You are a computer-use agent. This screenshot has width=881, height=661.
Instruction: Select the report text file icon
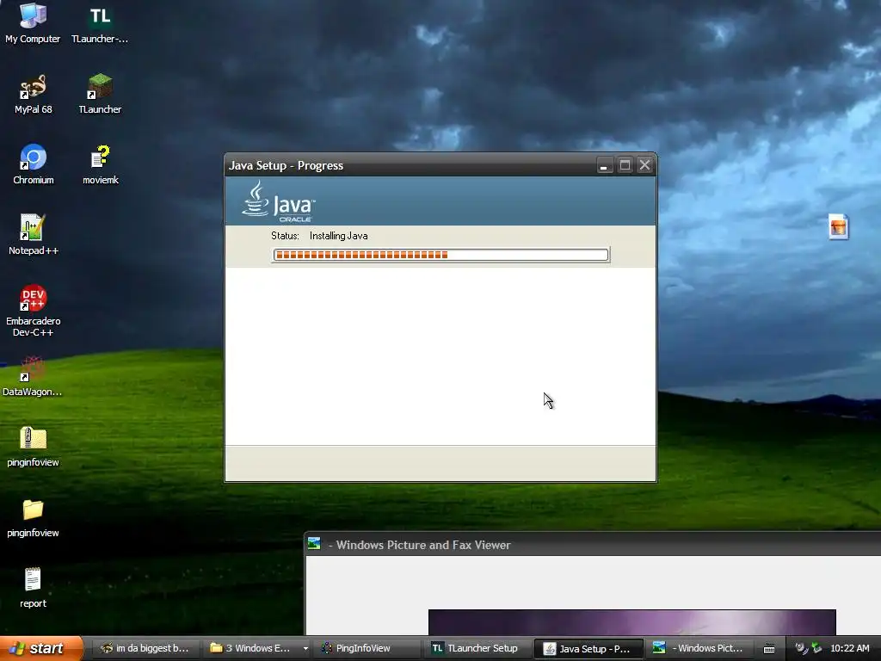(x=33, y=588)
